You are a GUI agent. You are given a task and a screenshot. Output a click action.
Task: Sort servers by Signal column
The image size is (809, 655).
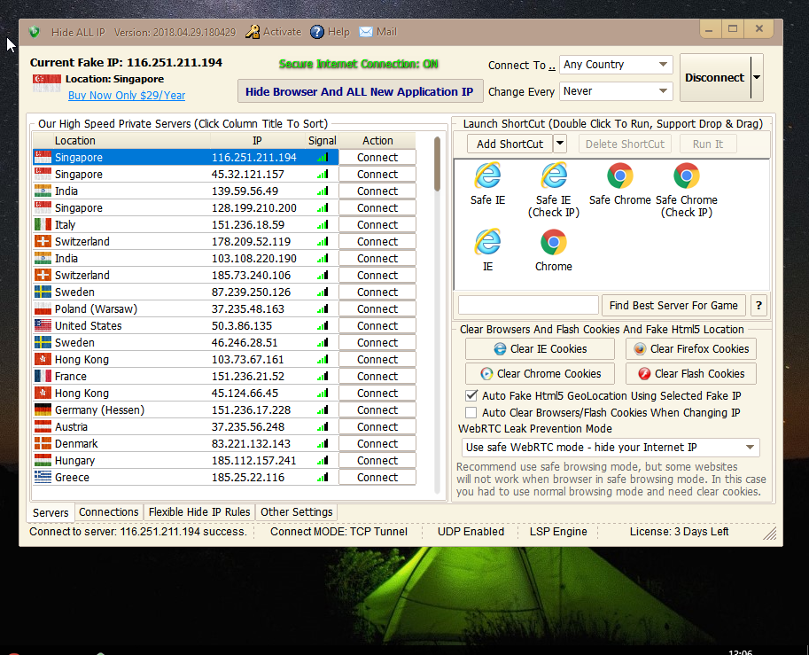point(322,140)
